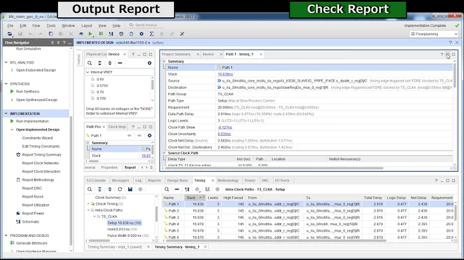464x260 pixels.
Task: Switch to the Tcl Console tab
Action: (x=96, y=180)
